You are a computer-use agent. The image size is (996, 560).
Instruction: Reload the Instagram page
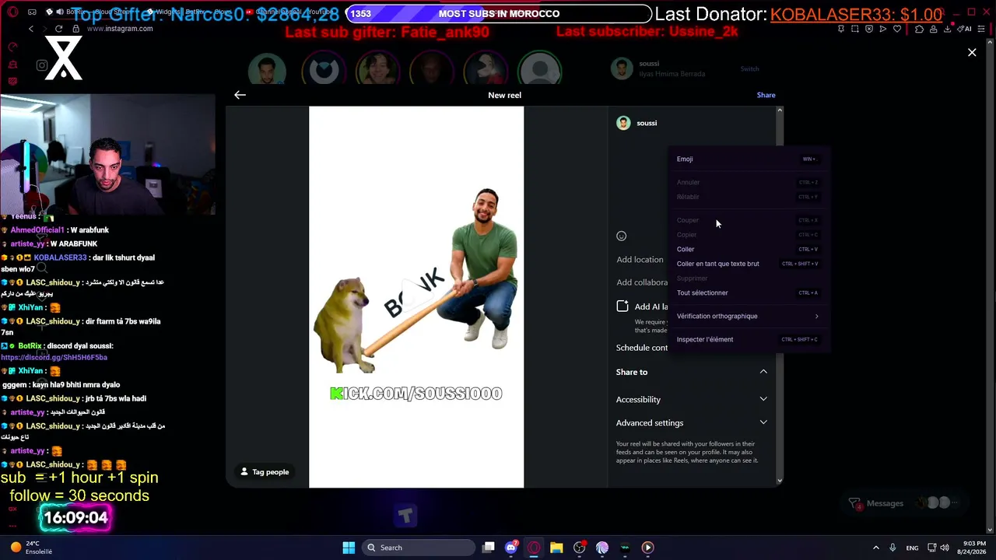(x=59, y=29)
